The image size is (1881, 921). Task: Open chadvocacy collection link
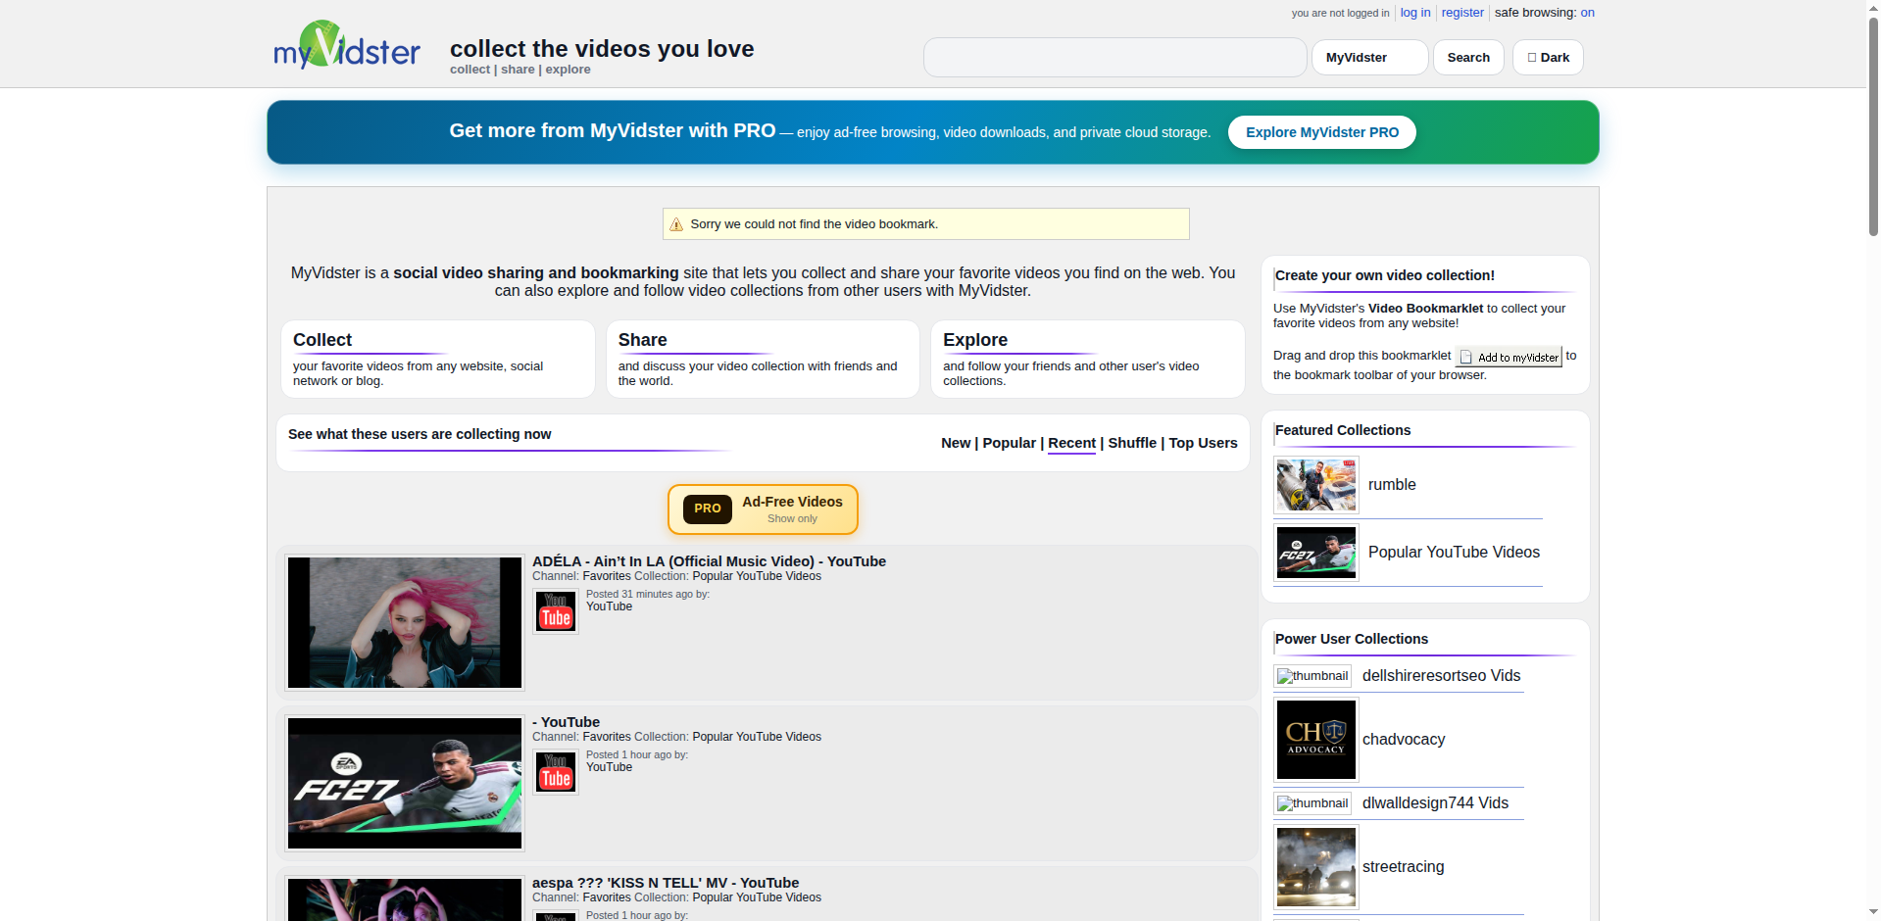pyautogui.click(x=1404, y=740)
